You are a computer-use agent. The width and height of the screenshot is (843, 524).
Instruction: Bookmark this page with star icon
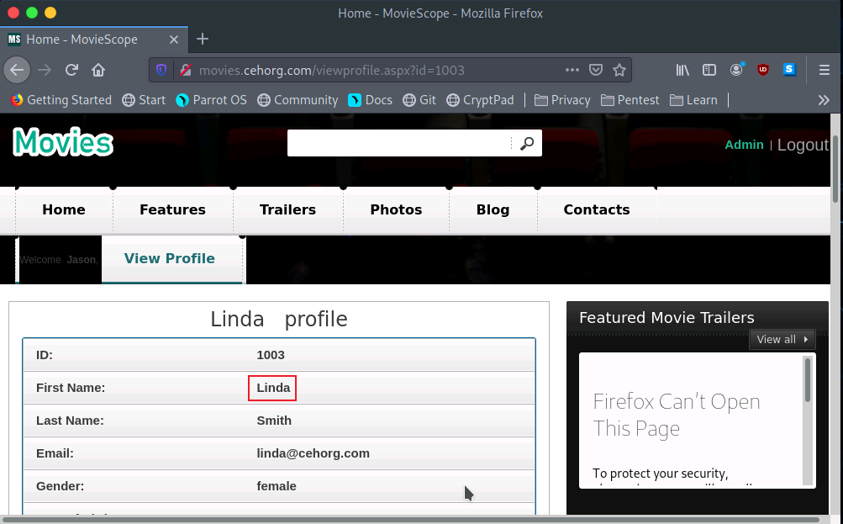click(x=619, y=70)
